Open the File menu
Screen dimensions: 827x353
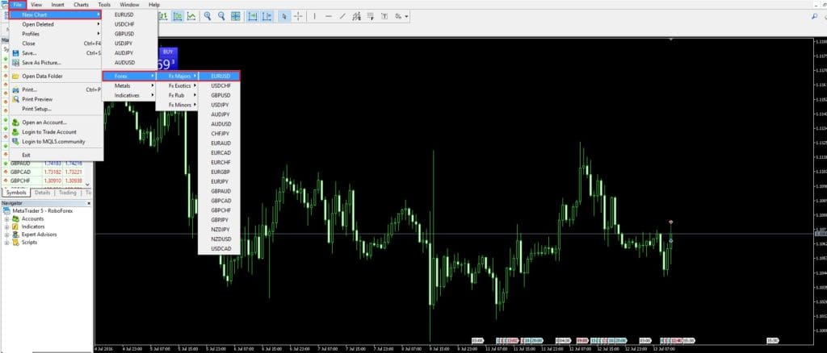18,5
